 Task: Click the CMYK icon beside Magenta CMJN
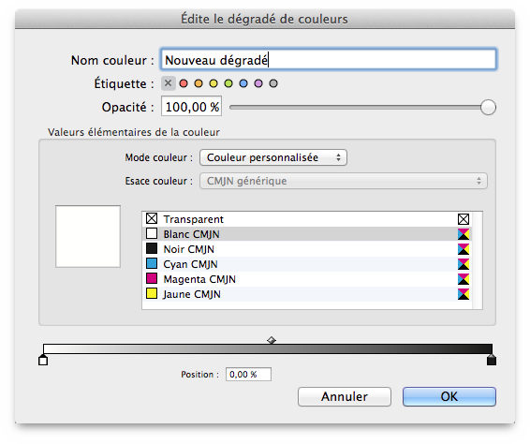point(464,279)
